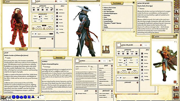180x101 pixels.
Task: Click the scrollbar in the Zoldis story window
Action: click(39, 72)
